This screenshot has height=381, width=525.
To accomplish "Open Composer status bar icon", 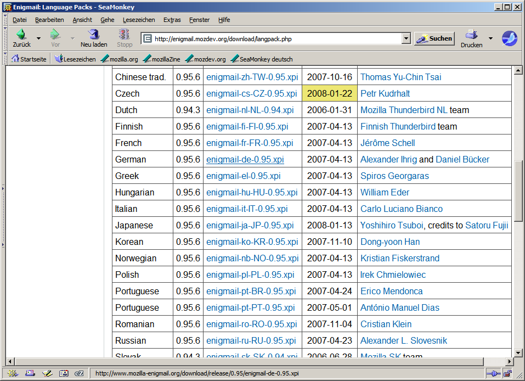I will 47,373.
